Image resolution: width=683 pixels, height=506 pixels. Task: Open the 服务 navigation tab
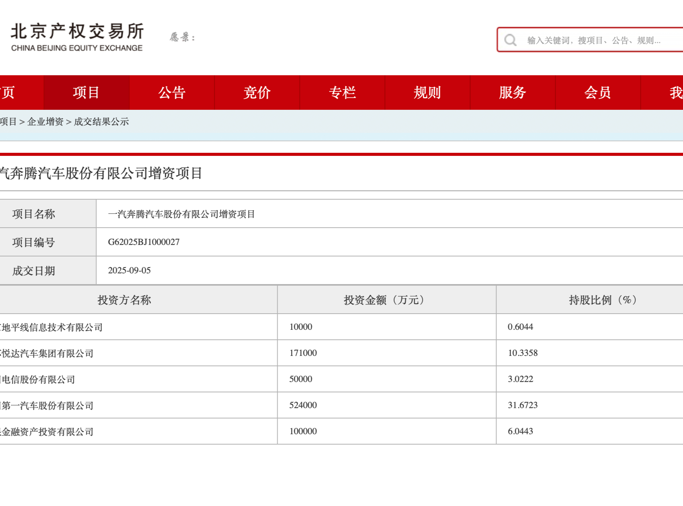tap(513, 93)
